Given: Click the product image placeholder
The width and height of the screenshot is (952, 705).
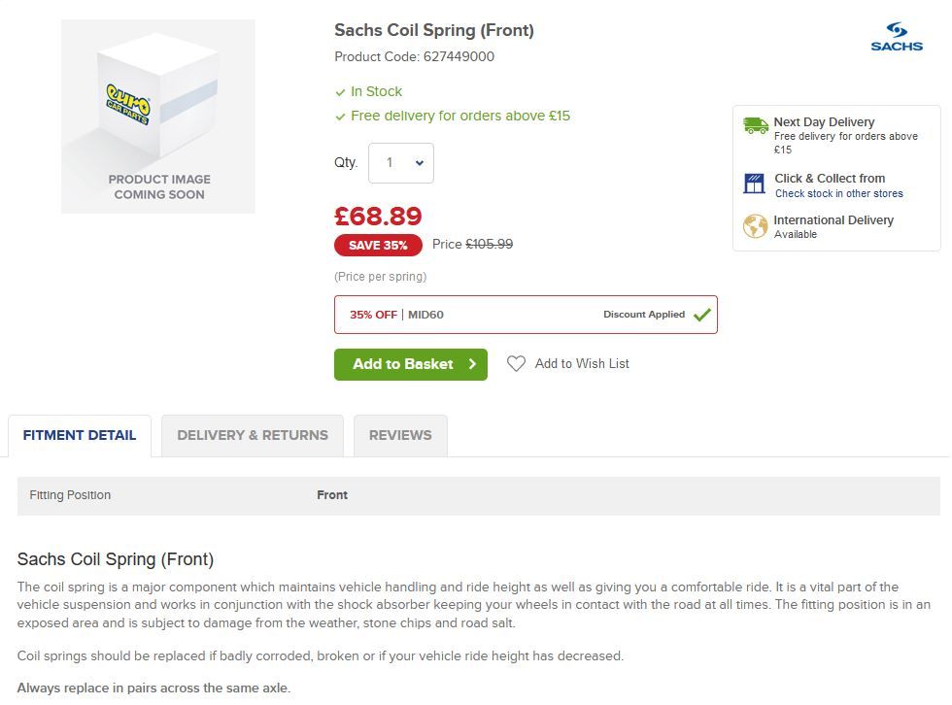Looking at the screenshot, I should tap(158, 117).
